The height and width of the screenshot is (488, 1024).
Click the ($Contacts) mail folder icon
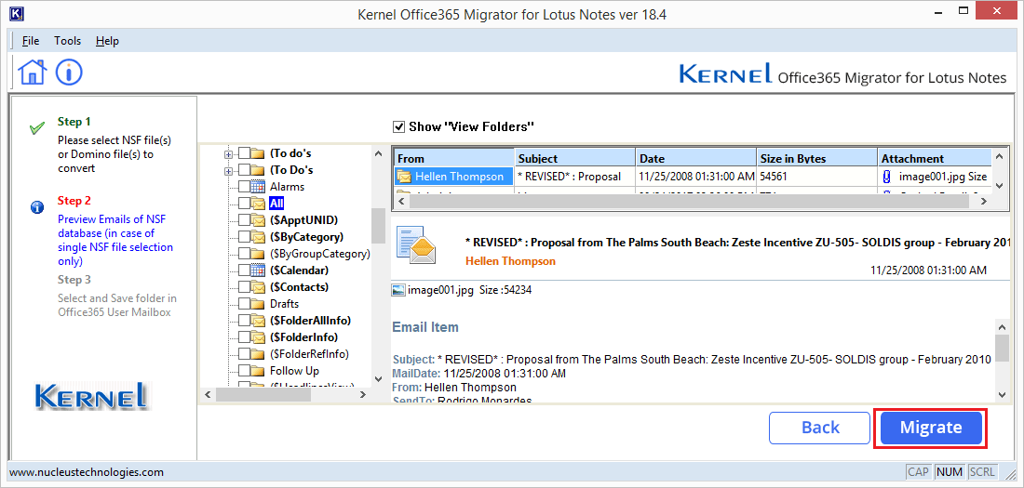(258, 287)
